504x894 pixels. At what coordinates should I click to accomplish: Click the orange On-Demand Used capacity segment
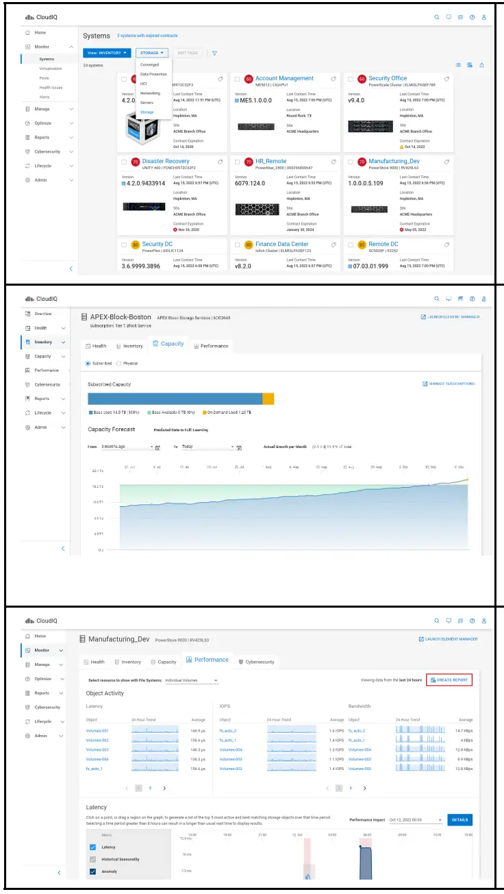coord(268,399)
